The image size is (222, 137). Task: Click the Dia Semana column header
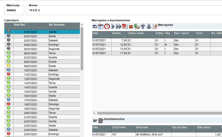[x=64, y=26]
